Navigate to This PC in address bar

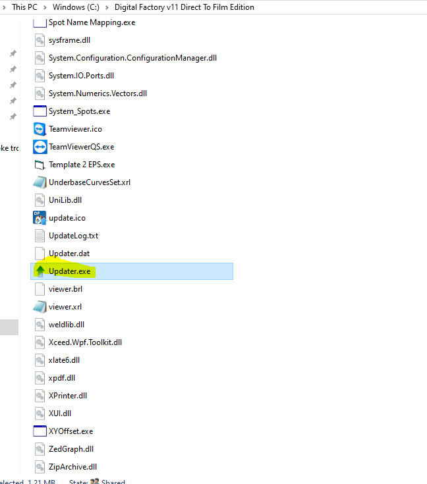pyautogui.click(x=24, y=7)
